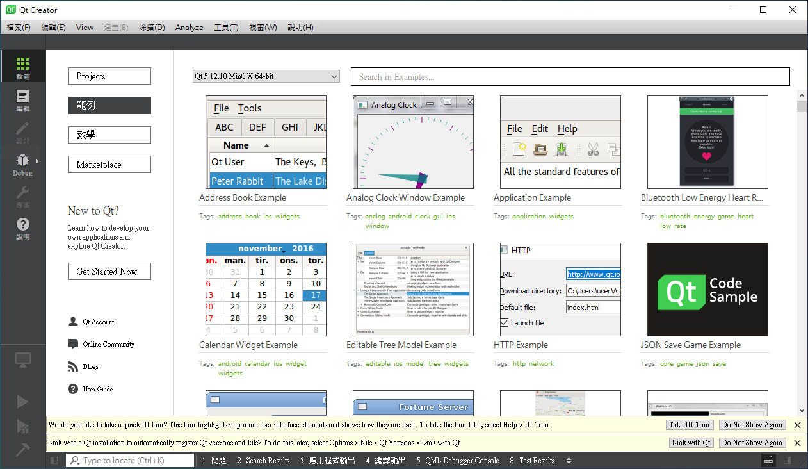Close the UI tour notification bar
808x469 pixels.
point(797,425)
